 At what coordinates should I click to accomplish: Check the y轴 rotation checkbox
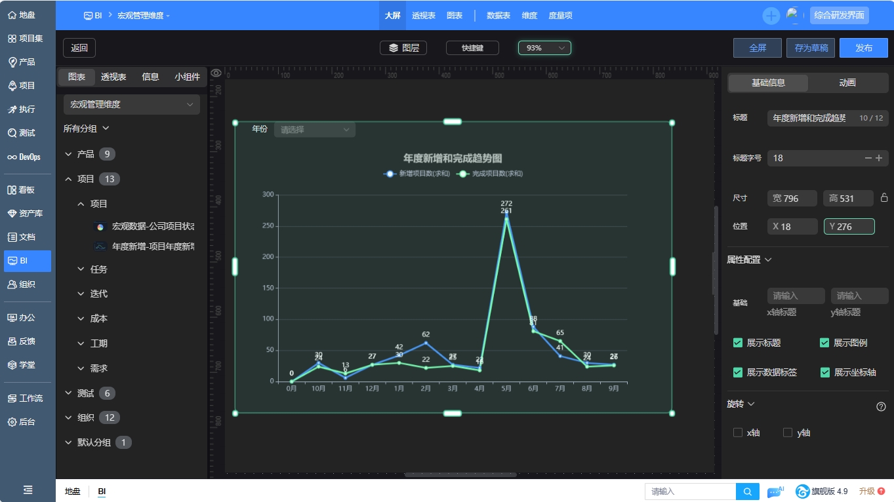[x=788, y=433]
